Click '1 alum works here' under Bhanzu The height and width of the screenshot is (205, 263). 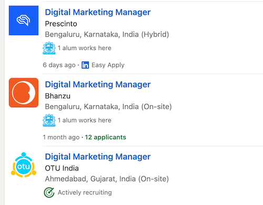(85, 120)
